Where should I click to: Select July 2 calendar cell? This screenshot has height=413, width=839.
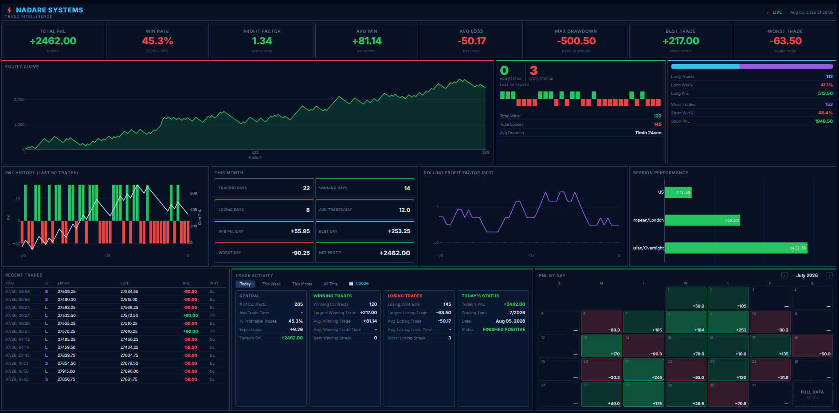(x=728, y=298)
